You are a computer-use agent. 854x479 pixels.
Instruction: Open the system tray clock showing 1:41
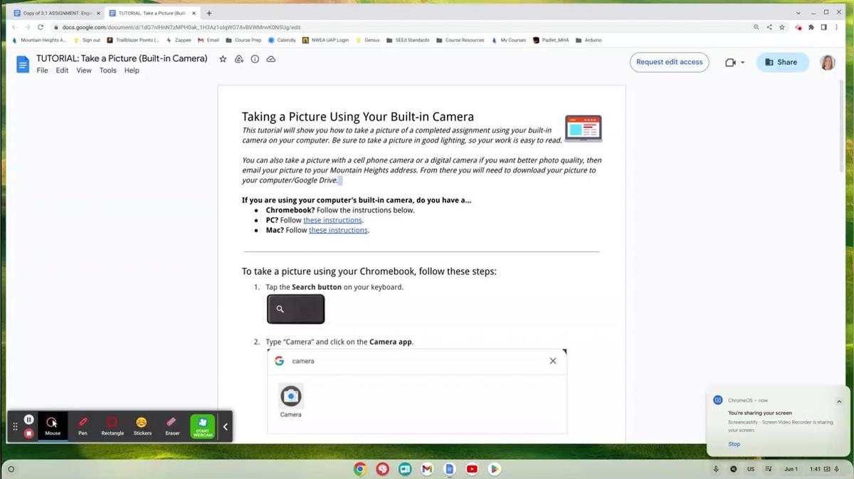click(x=816, y=469)
